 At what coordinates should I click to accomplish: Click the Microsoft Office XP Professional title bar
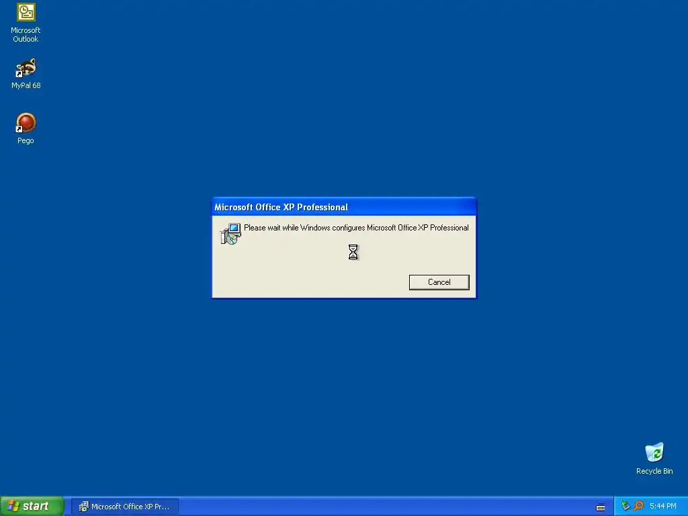point(344,207)
